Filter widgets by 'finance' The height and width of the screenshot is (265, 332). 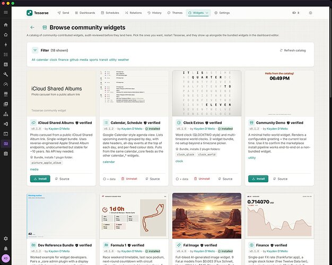tap(63, 60)
